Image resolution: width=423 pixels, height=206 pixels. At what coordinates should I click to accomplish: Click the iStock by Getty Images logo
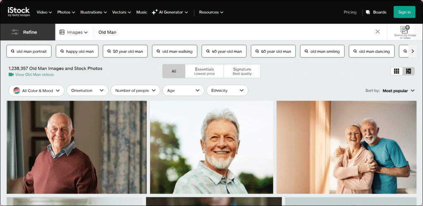click(x=19, y=12)
